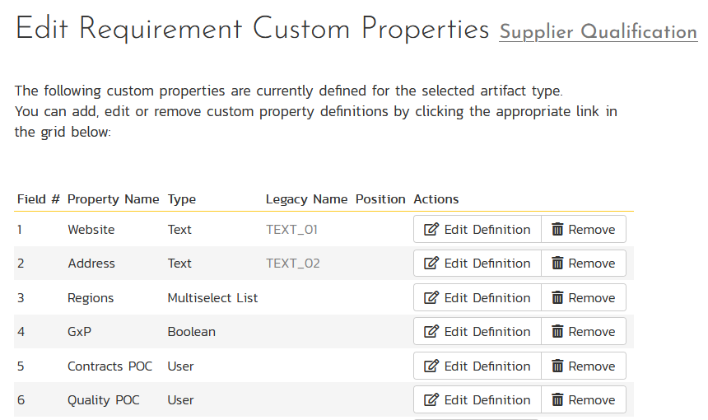Edit Definition of Contracts POC

pos(477,366)
